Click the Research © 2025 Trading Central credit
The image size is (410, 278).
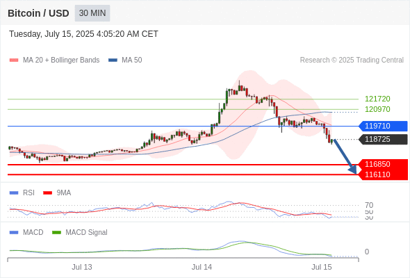(352, 60)
